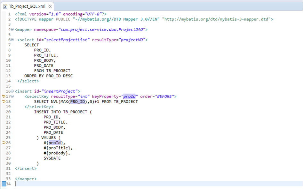Image resolution: width=303 pixels, height=189 pixels.
Task: Click the arrow marker at line 17
Action: [x=4, y=96]
